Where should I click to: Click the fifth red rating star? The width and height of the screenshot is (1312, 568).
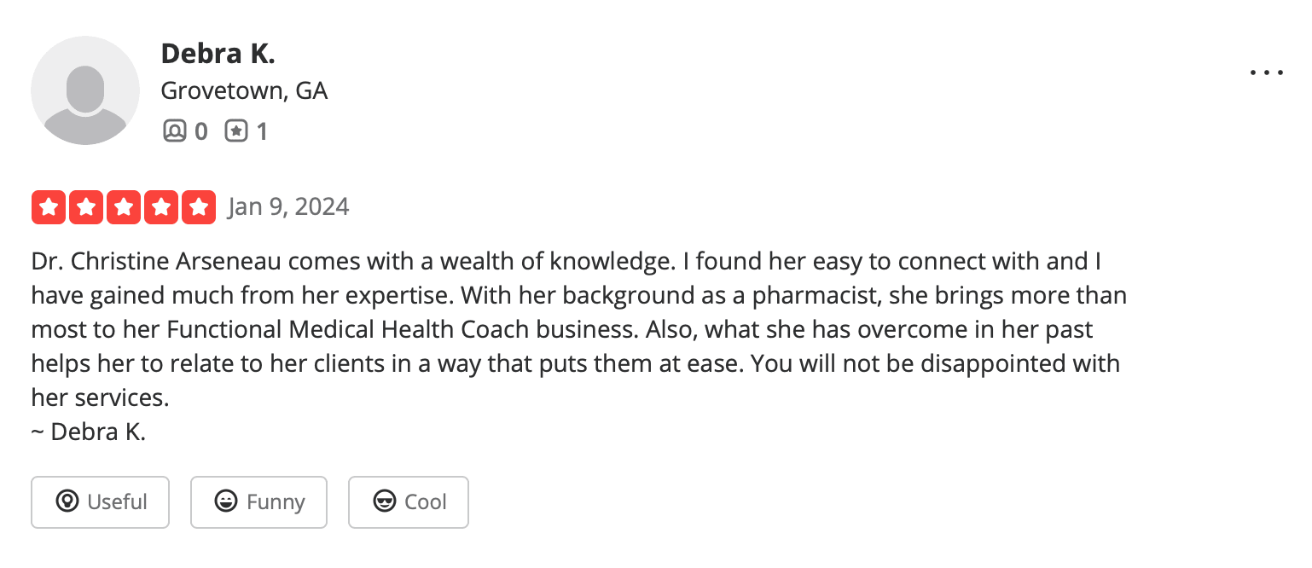pyautogui.click(x=199, y=207)
